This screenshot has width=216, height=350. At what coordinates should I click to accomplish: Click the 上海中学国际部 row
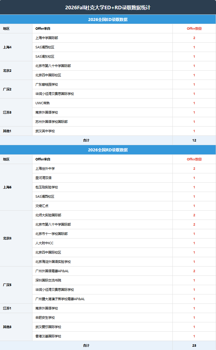(x=47, y=38)
